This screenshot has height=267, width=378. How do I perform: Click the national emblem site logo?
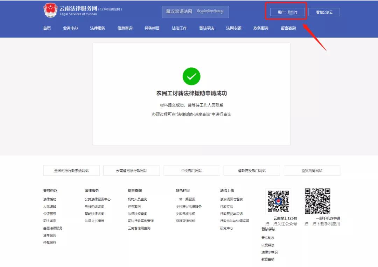[49, 10]
